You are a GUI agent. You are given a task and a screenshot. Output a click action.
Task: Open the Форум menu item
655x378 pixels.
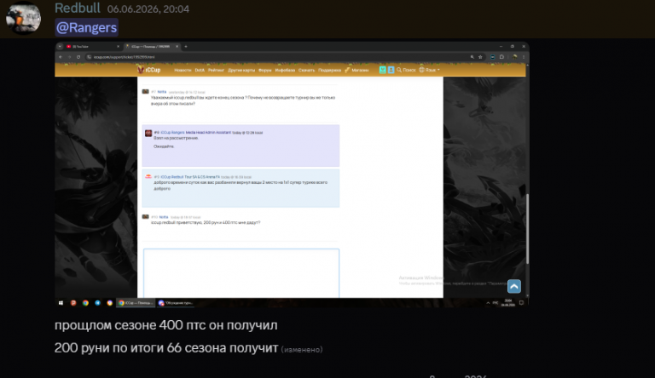pos(265,70)
